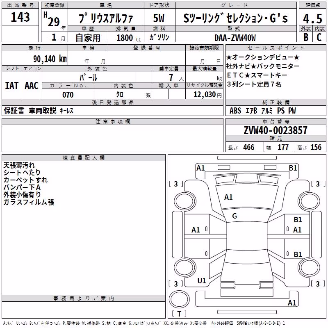Click sales point '3列シート定員7名'
This screenshot has width=328, height=328.
(x=254, y=84)
